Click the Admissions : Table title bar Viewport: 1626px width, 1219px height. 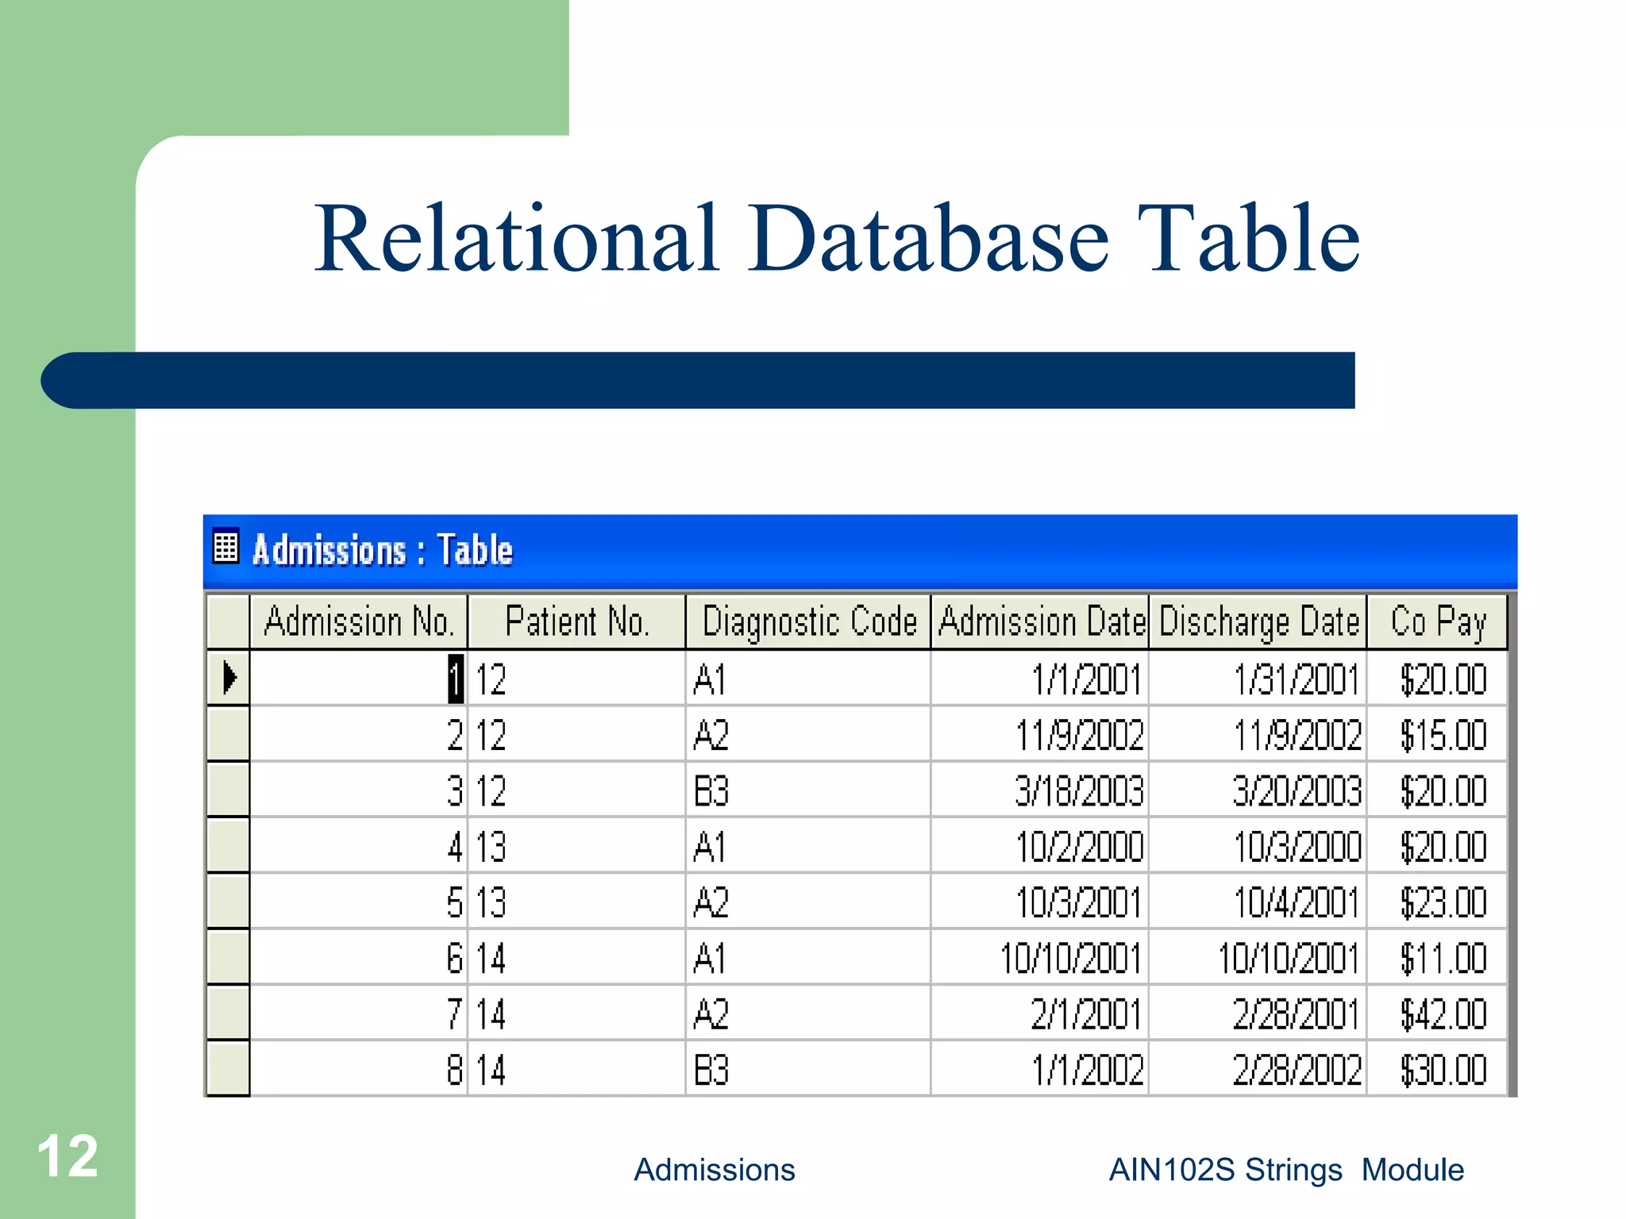tap(861, 552)
